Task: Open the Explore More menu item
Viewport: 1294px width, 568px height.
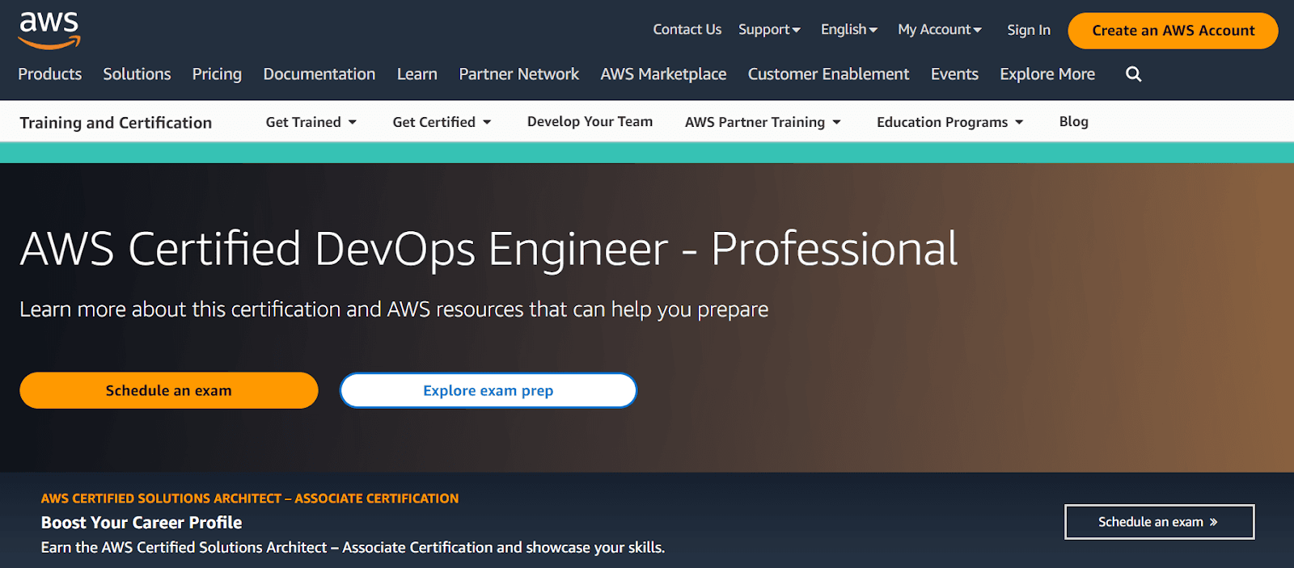Action: point(1047,74)
